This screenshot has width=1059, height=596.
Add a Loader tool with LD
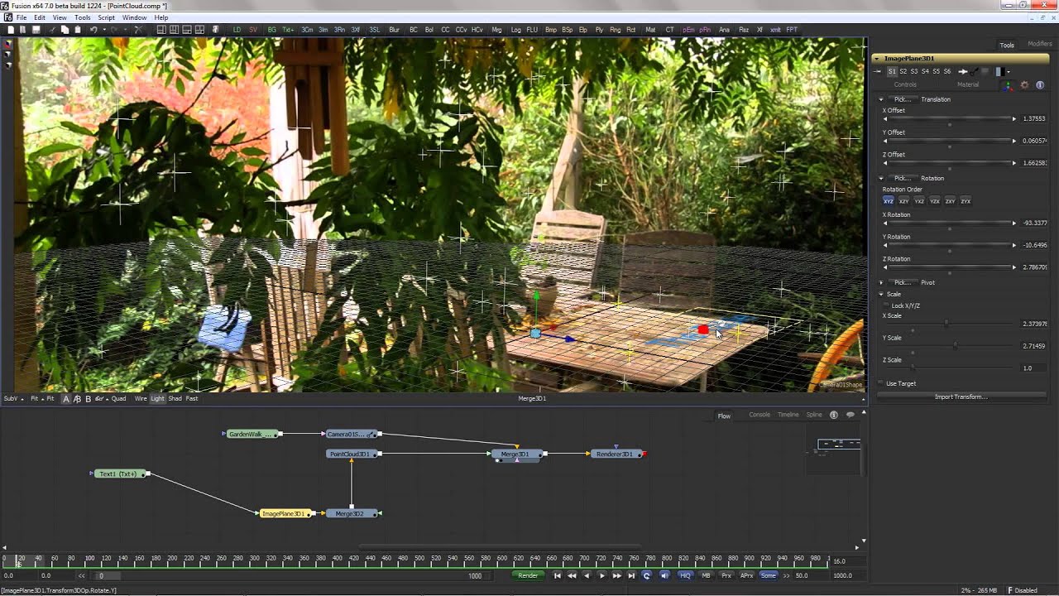coord(237,30)
